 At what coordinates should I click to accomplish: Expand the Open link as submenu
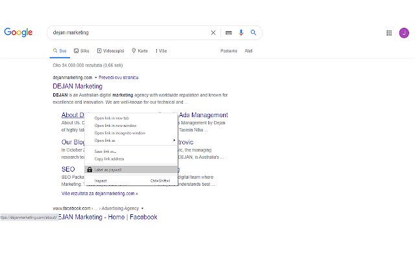(x=131, y=141)
